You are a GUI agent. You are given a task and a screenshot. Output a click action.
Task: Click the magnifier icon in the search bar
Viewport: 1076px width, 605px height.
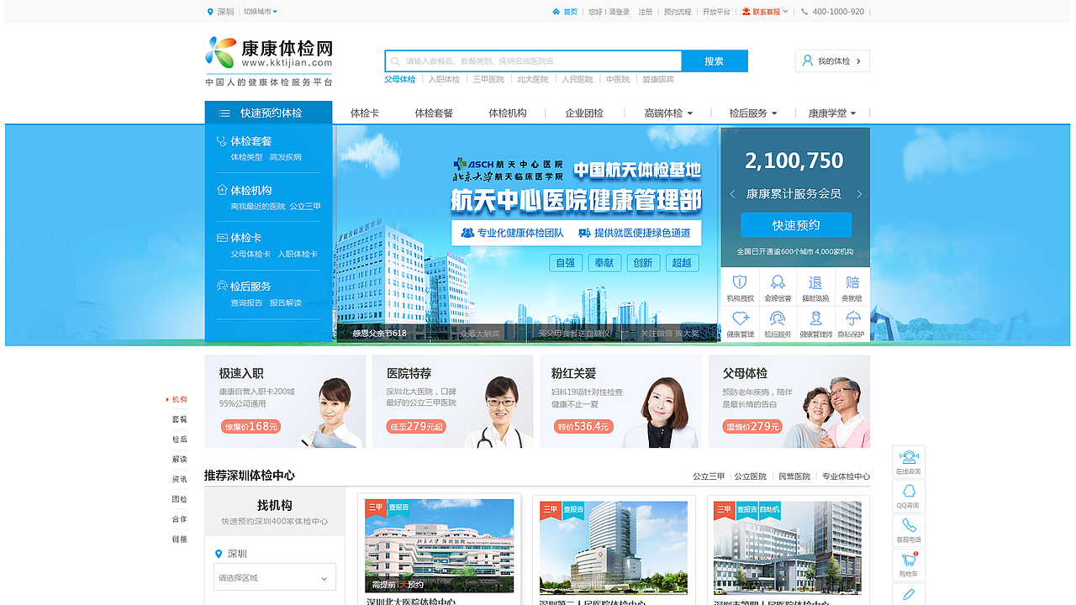tap(395, 60)
